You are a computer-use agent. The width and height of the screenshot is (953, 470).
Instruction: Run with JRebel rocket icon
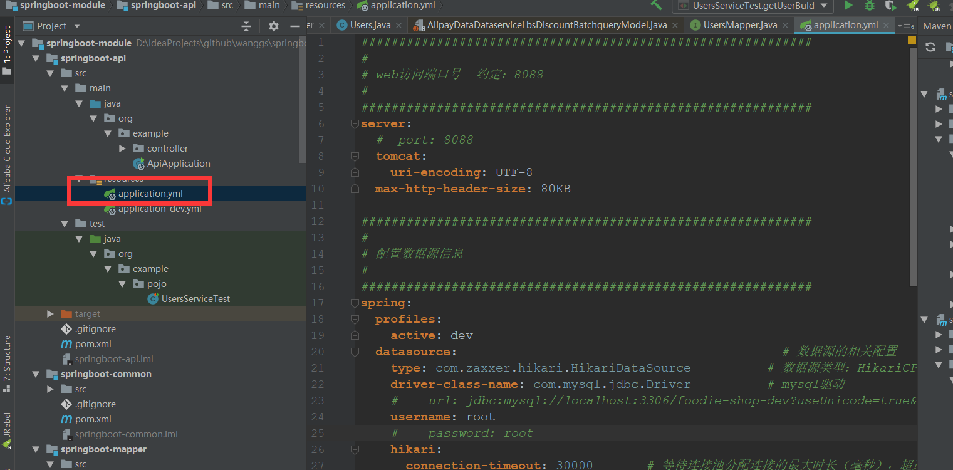point(913,6)
